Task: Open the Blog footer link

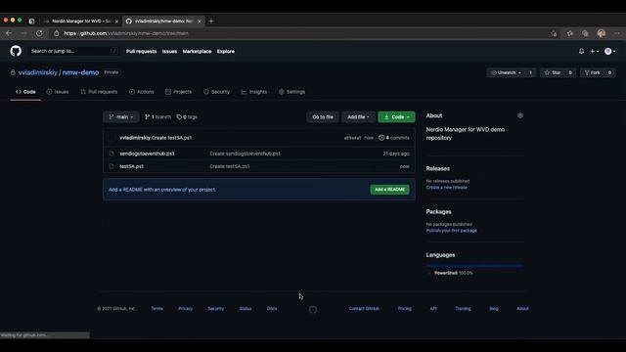Action: 494,309
